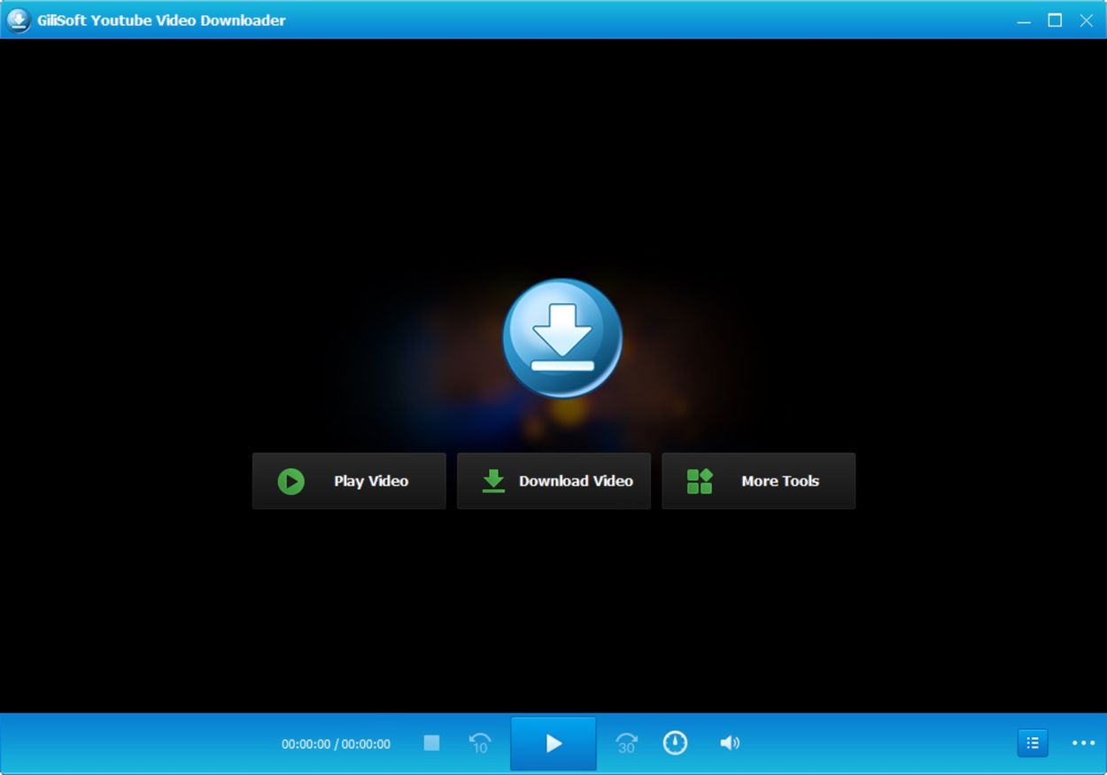
Task: Click the 00:00:00 / 00:00:00 time display
Action: point(336,744)
